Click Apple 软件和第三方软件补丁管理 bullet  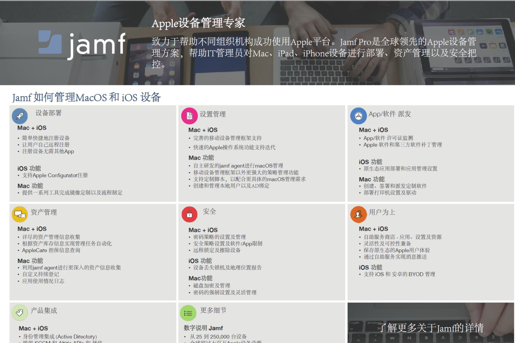point(403,145)
